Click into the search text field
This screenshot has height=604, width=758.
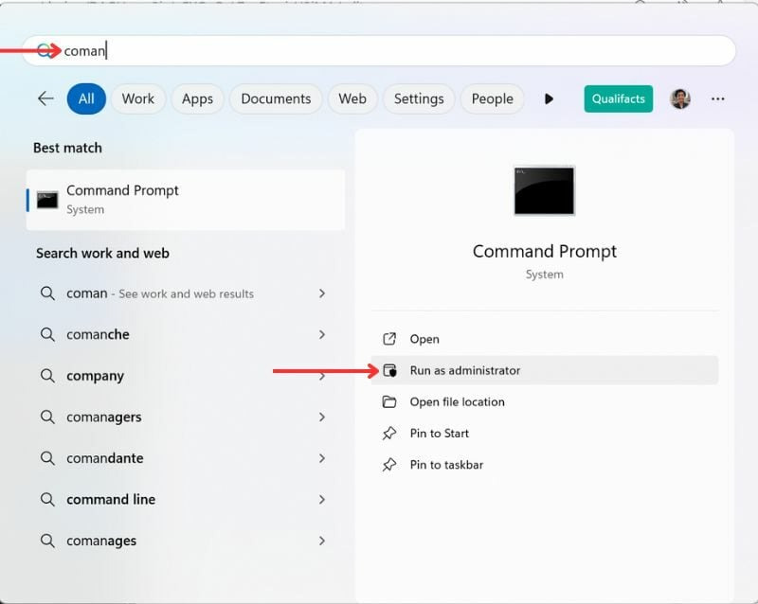point(379,50)
